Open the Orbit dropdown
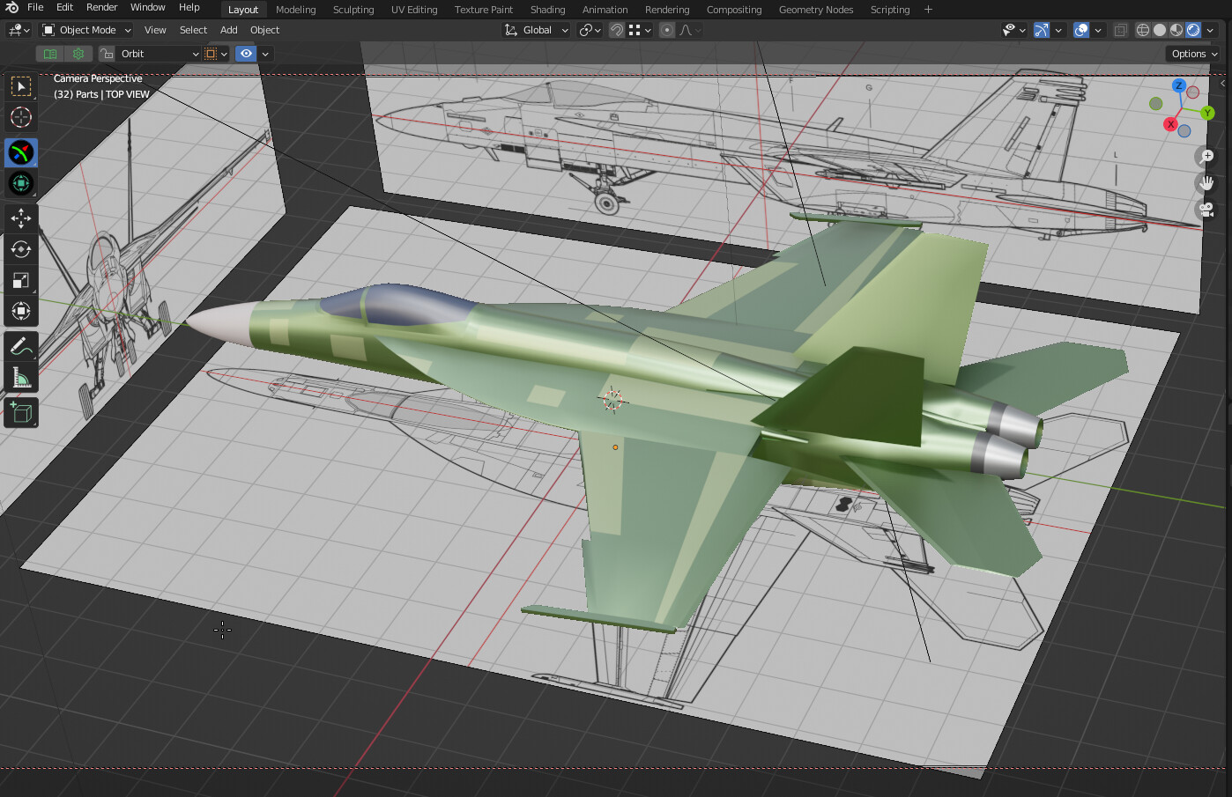 160,54
